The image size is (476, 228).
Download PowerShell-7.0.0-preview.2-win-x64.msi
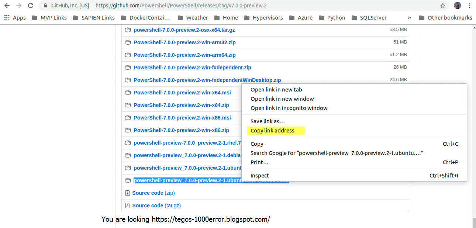[182, 93]
